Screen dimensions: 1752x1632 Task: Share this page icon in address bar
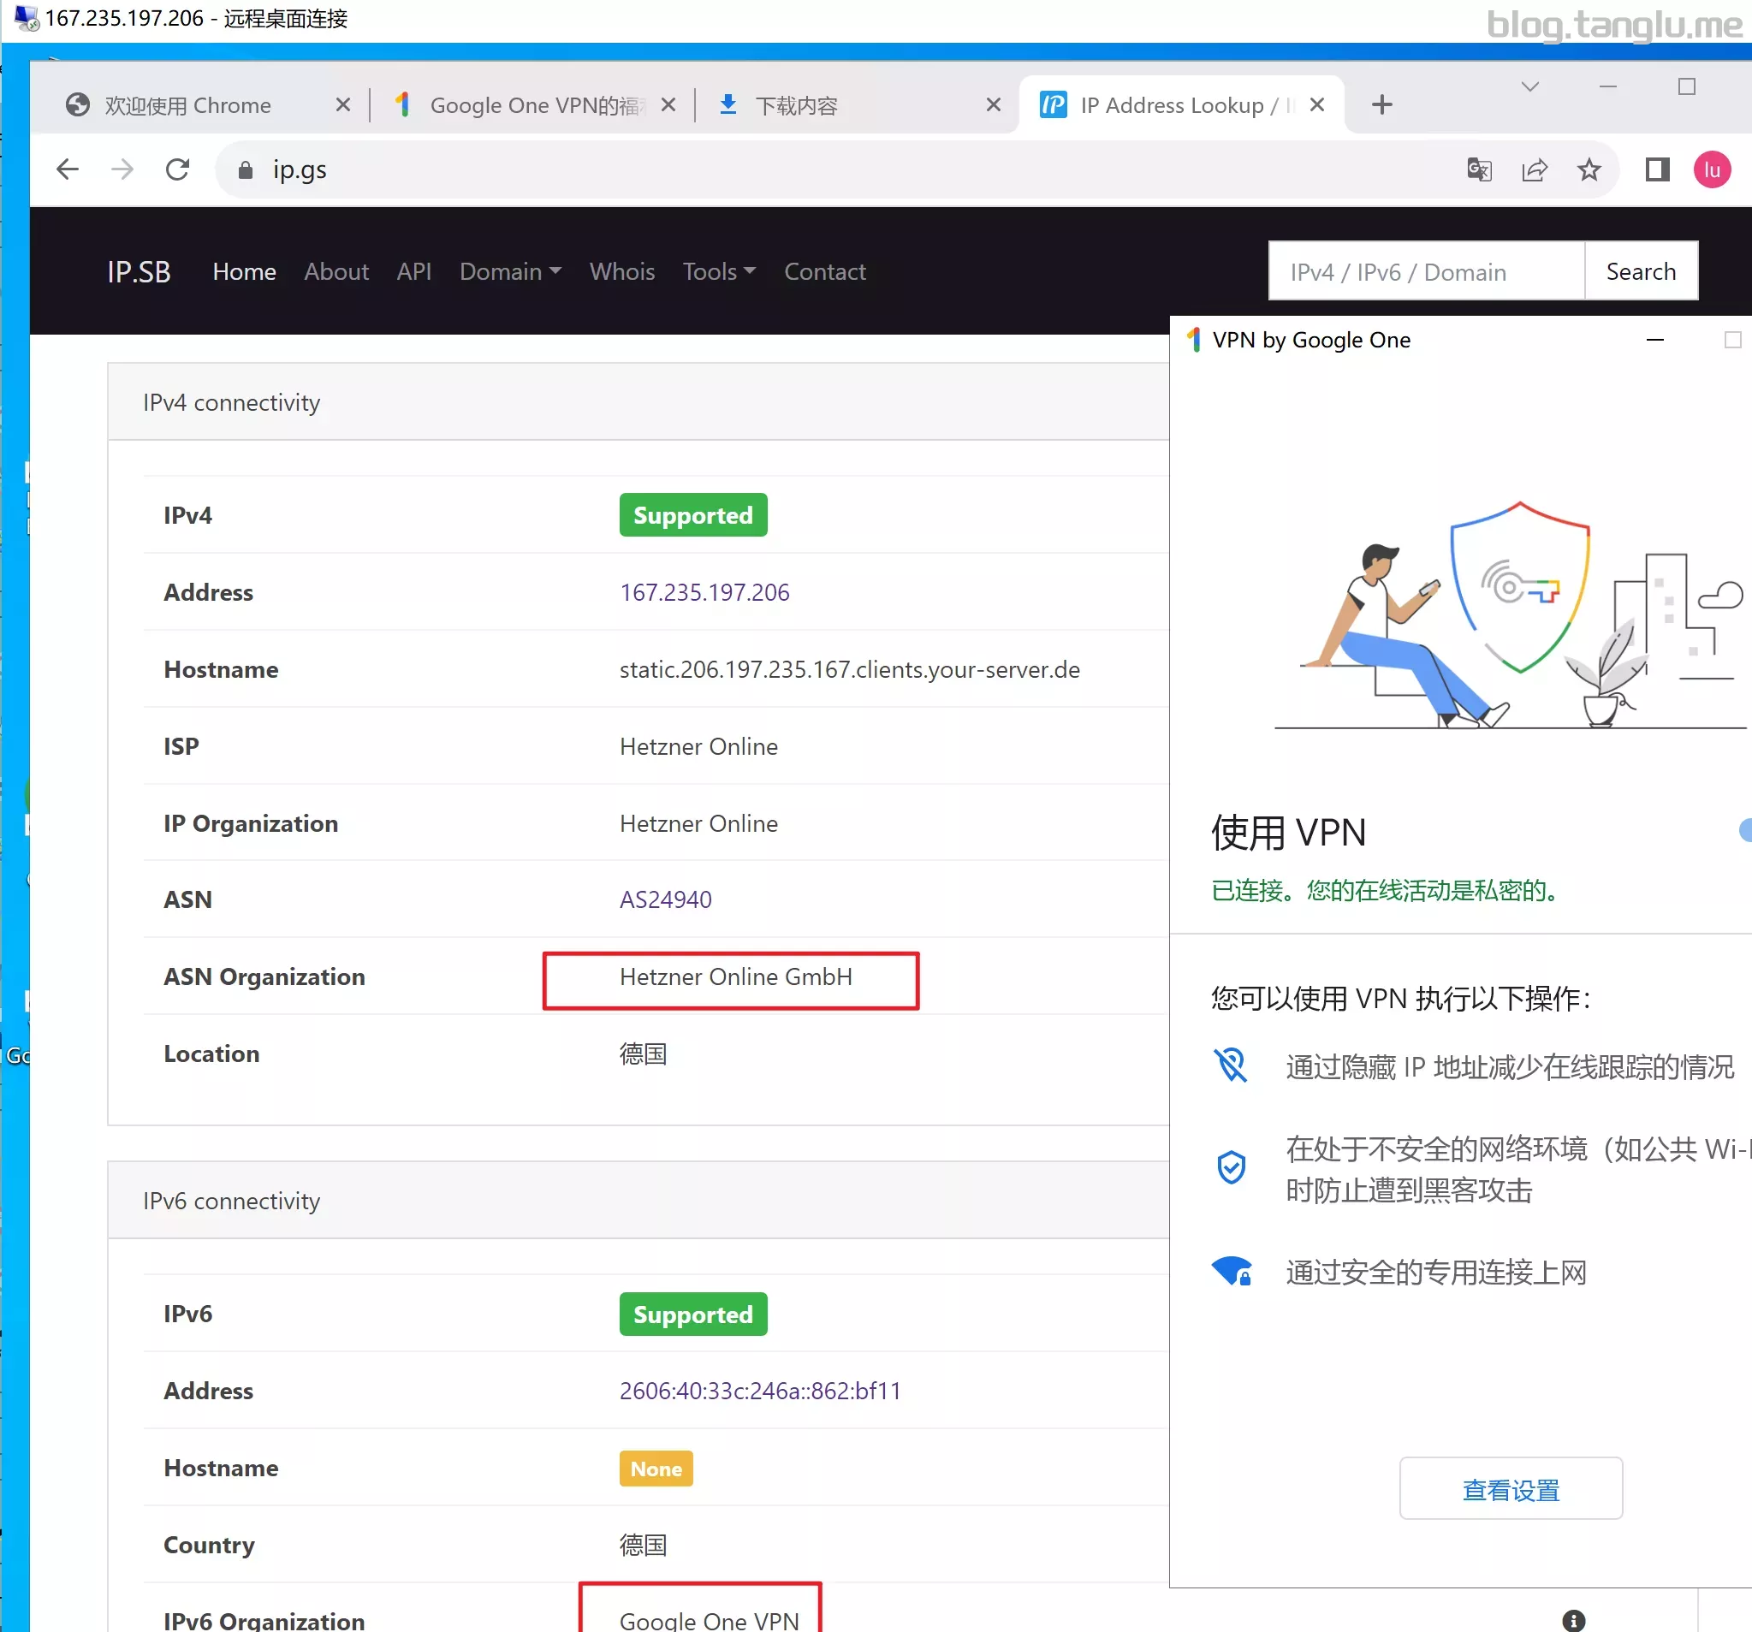[1535, 169]
